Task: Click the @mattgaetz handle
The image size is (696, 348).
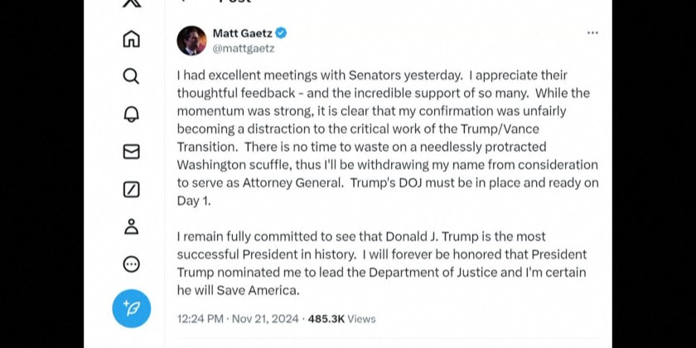Action: pos(244,48)
